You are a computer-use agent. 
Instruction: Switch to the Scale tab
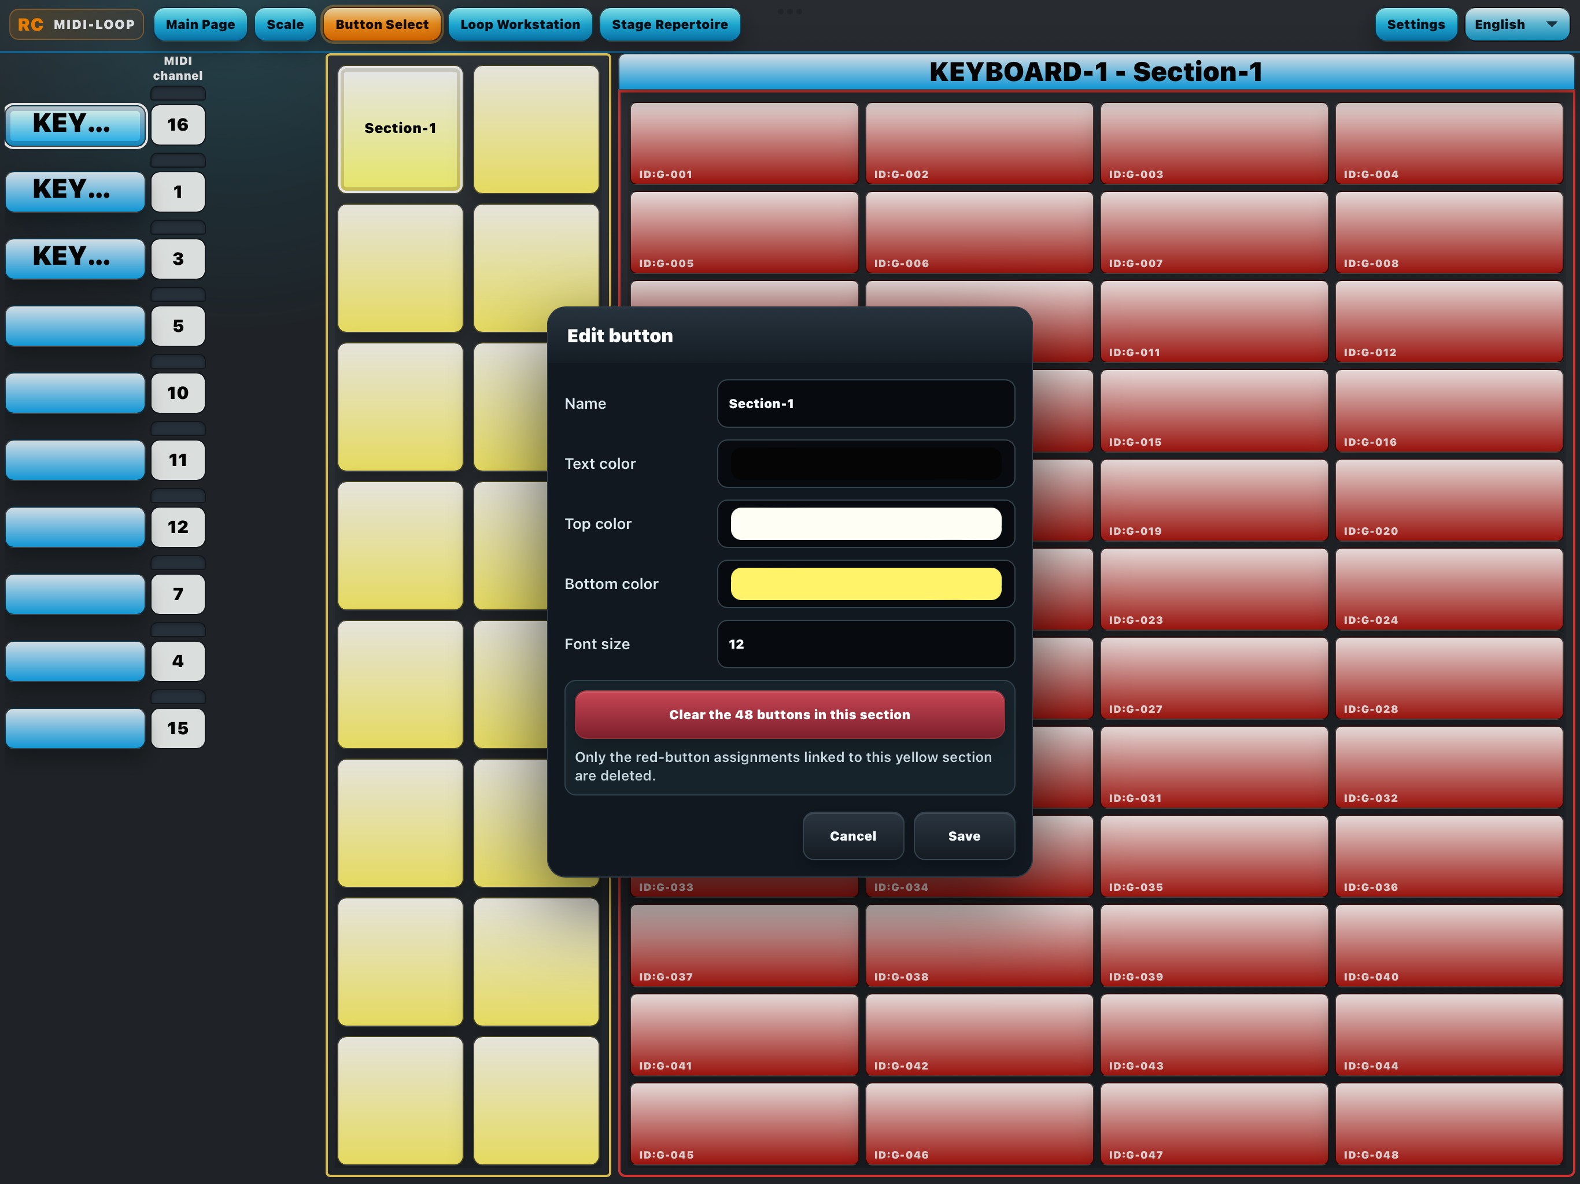[285, 24]
